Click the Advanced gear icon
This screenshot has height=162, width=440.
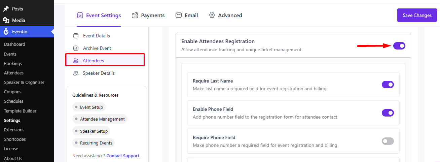212,15
